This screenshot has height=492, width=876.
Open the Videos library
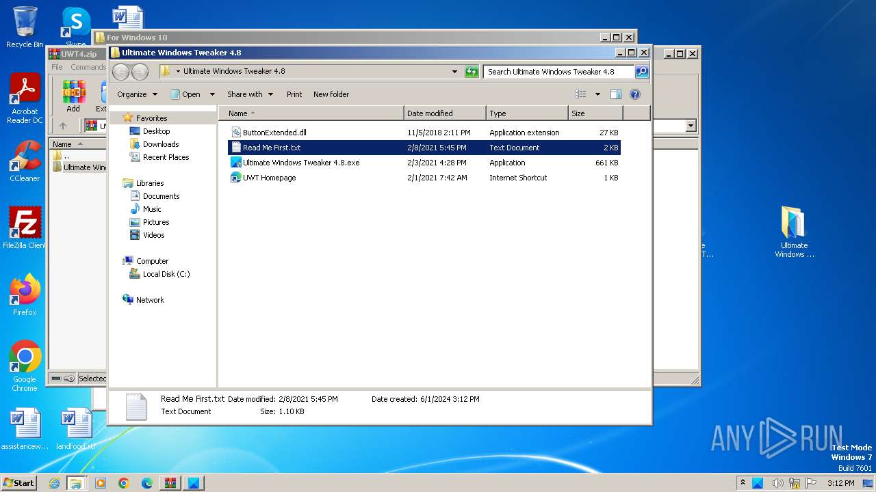pyautogui.click(x=153, y=235)
